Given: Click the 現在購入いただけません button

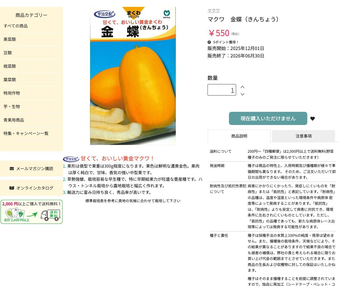Looking at the screenshot, I should [x=268, y=118].
